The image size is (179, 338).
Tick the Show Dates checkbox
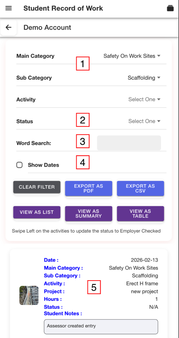(19, 165)
